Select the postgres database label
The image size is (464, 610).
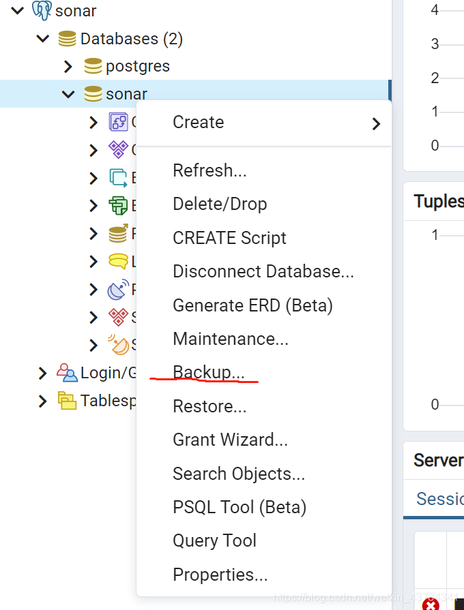point(138,67)
